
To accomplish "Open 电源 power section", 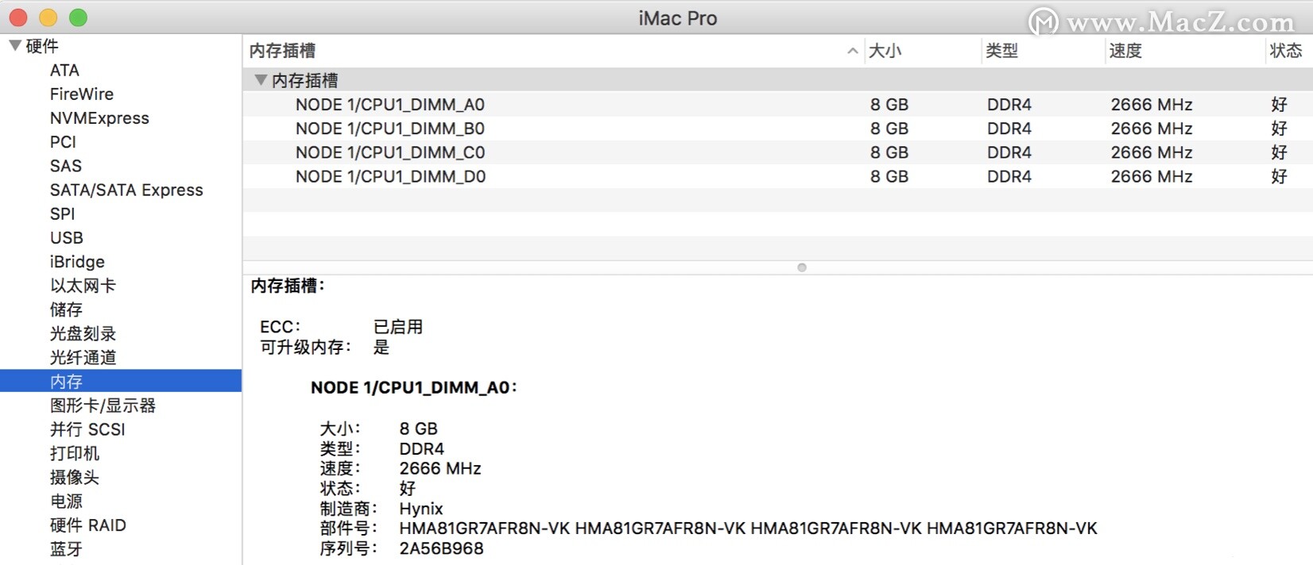I will 66,501.
